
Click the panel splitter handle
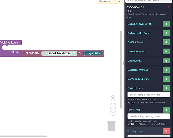tap(123, 63)
